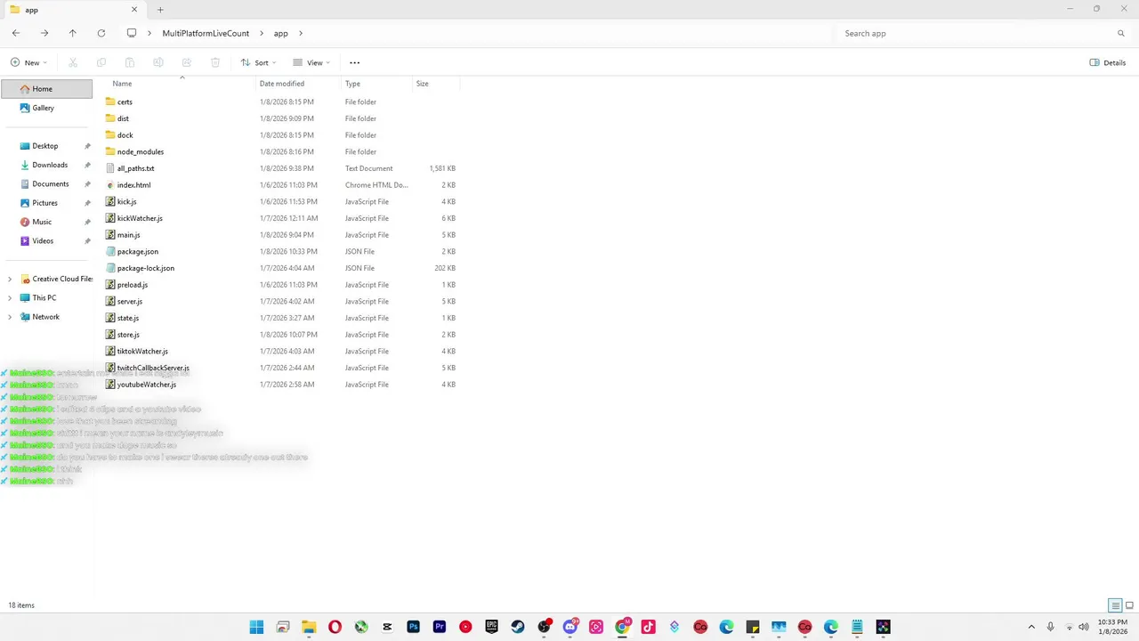
Task: Click the microphone icon in system tray
Action: [1051, 627]
